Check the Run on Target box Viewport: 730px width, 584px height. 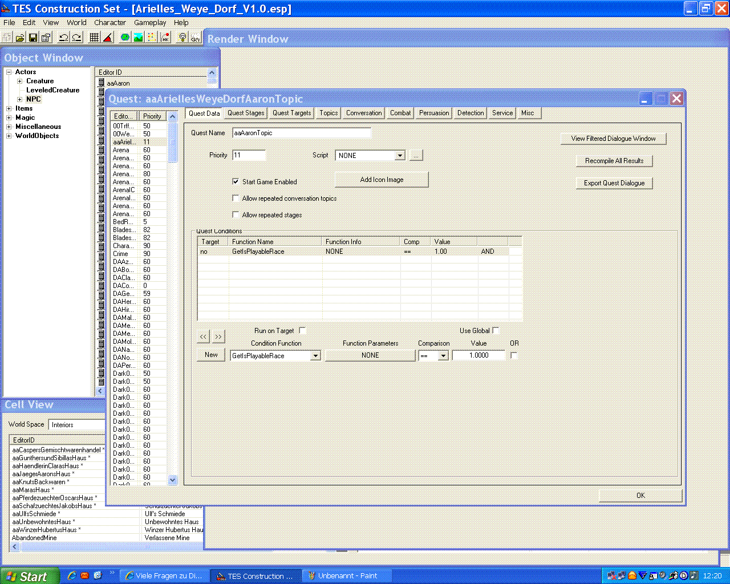[x=302, y=330]
